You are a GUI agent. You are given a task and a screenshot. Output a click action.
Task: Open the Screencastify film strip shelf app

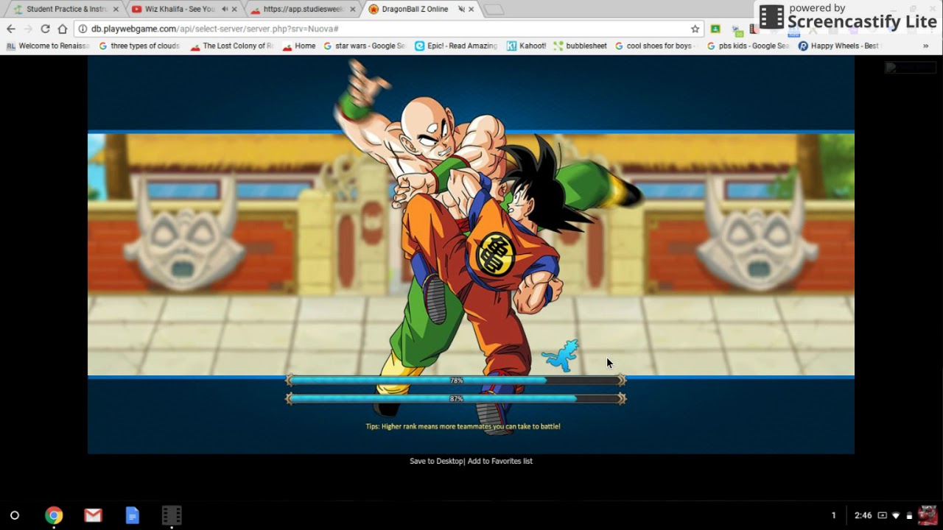pos(172,515)
